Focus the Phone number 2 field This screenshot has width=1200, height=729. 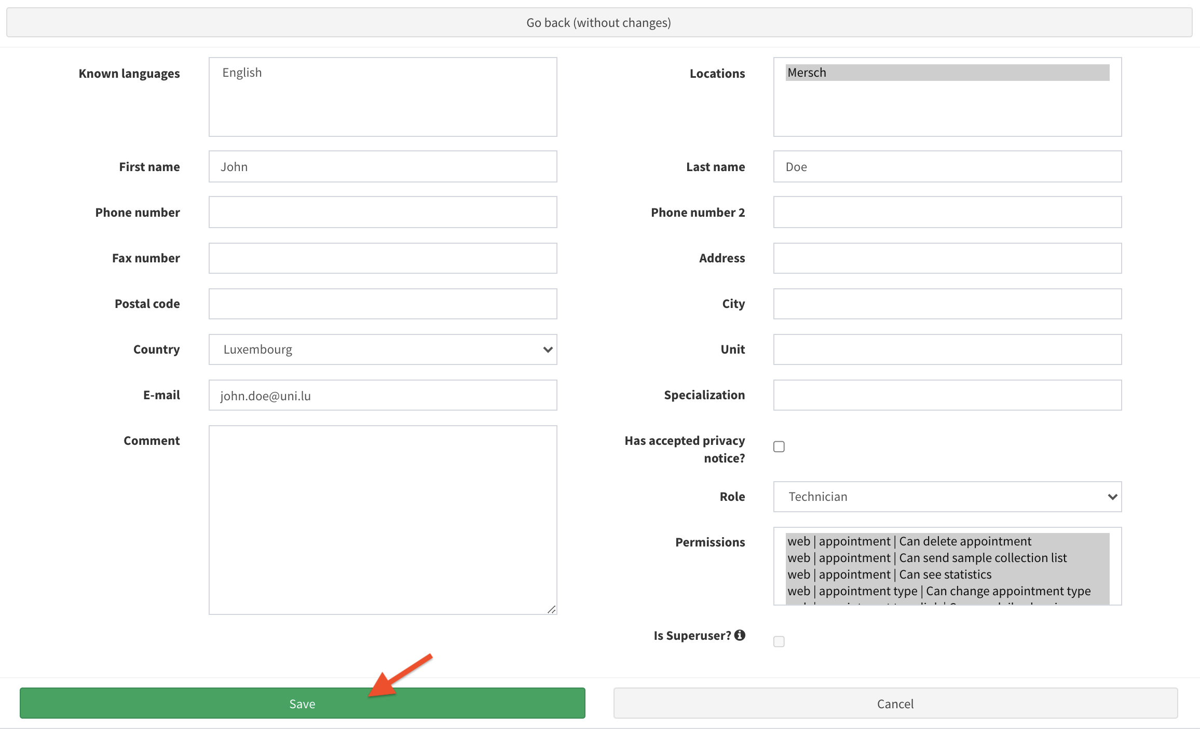click(x=947, y=213)
